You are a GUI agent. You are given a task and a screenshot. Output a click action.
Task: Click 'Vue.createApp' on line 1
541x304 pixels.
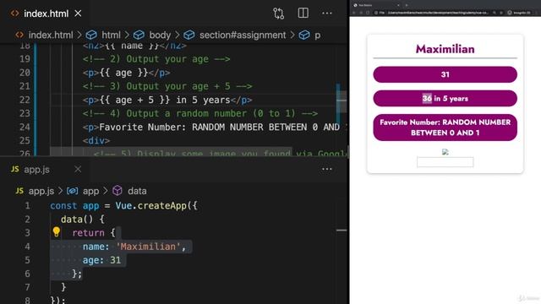point(150,206)
